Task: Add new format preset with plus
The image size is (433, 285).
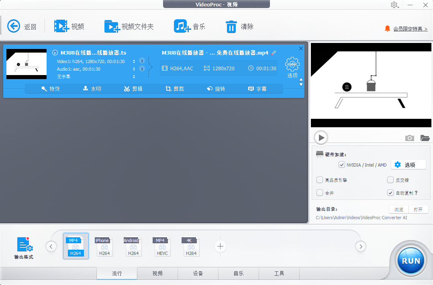Action: click(x=220, y=246)
